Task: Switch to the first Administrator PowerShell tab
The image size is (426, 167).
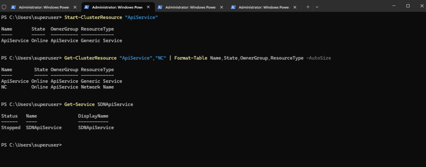Action: pyautogui.click(x=44, y=7)
